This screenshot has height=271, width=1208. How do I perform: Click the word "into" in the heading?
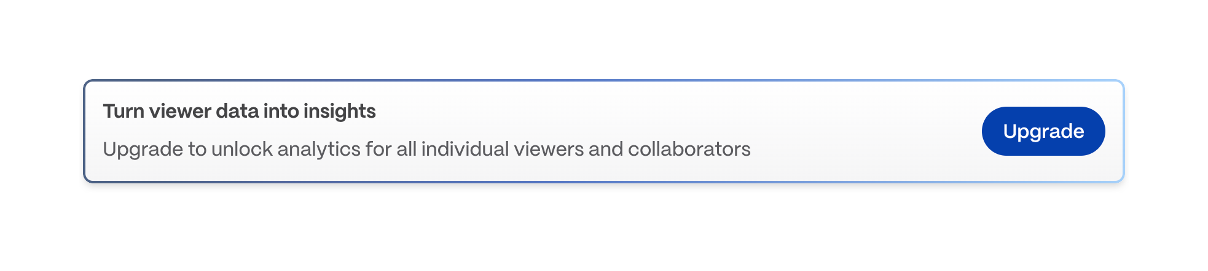coord(281,112)
